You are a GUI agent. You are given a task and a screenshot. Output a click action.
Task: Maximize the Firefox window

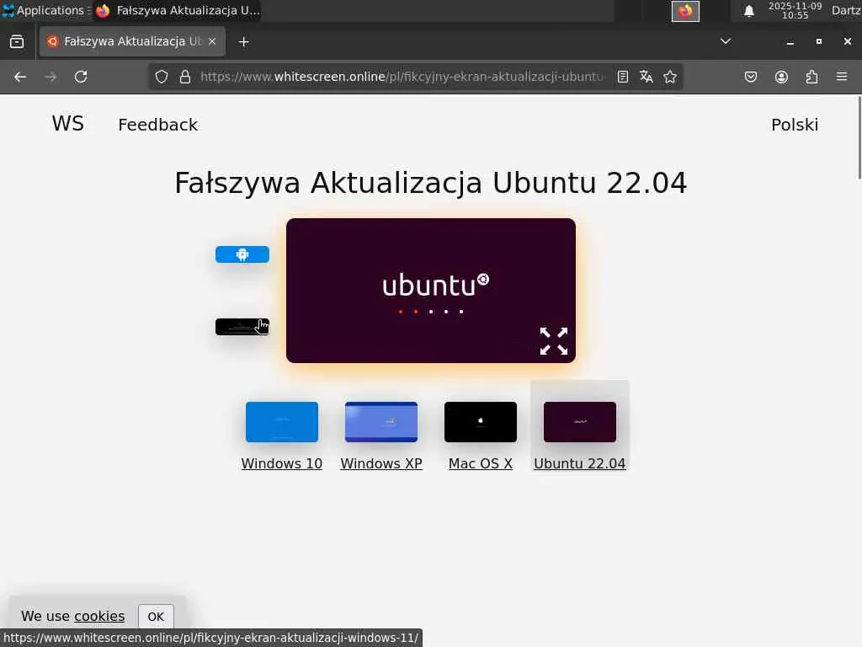click(x=818, y=41)
